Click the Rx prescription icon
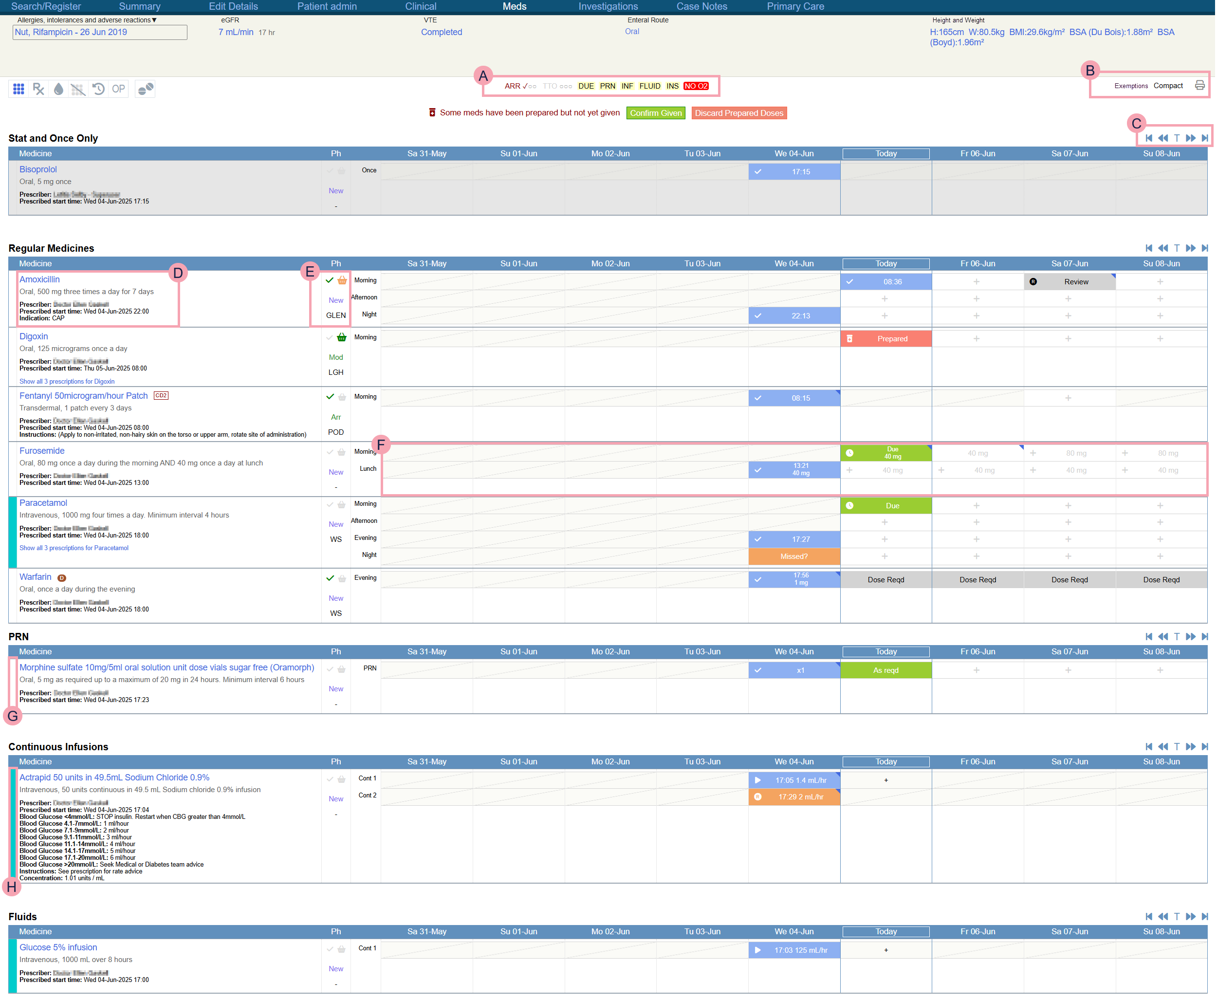1217x1000 pixels. [38, 89]
